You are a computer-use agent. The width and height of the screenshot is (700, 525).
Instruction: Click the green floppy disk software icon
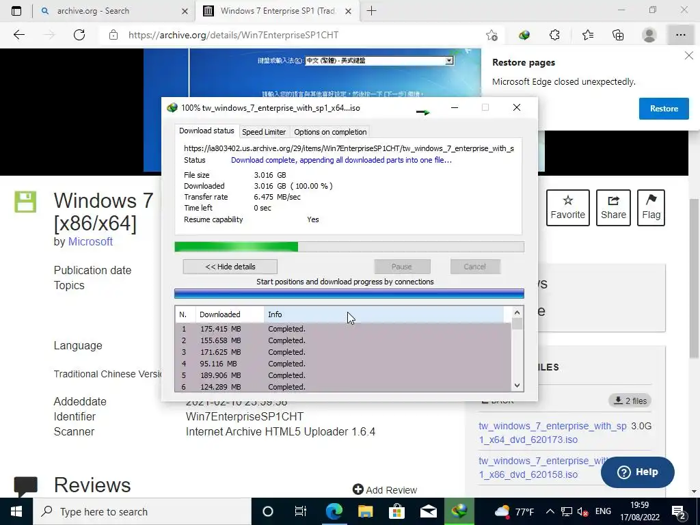(25, 202)
